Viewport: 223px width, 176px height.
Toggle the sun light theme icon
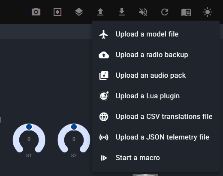(x=208, y=12)
